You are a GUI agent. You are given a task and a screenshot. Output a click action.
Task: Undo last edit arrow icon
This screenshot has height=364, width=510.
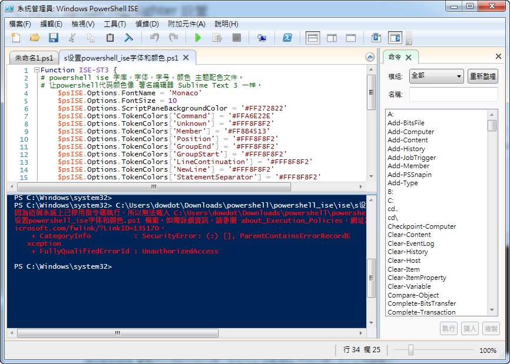tap(154, 38)
